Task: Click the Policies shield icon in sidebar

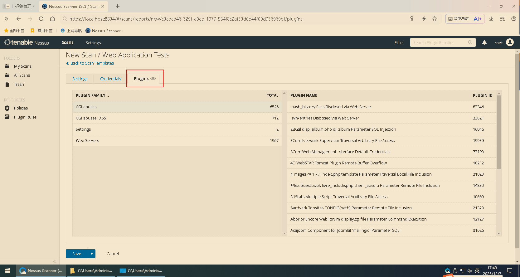Action: point(7,108)
